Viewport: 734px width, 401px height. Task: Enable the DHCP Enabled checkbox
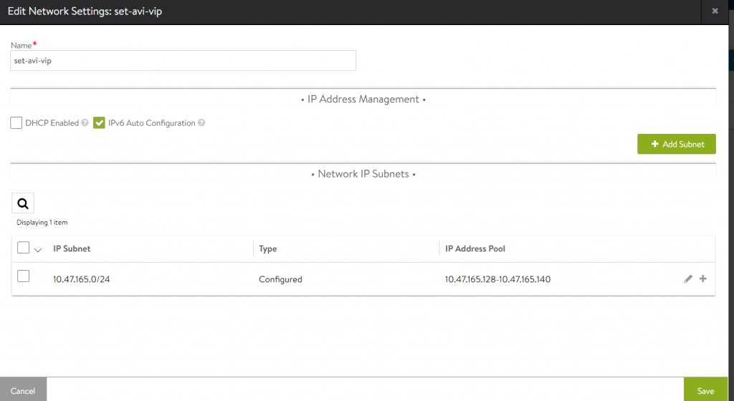point(16,123)
